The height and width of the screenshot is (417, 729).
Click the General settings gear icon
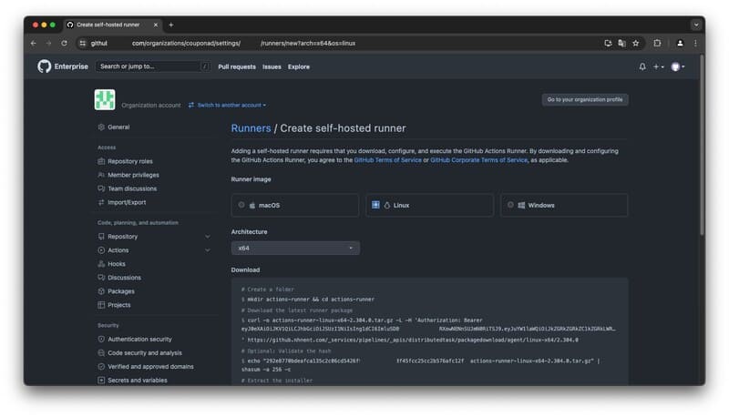(101, 127)
